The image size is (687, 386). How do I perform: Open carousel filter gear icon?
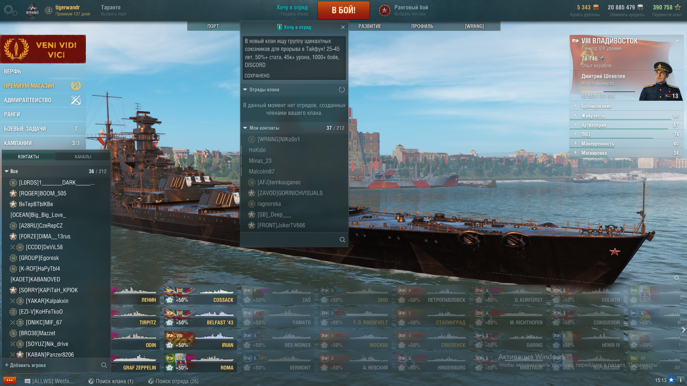click(677, 278)
